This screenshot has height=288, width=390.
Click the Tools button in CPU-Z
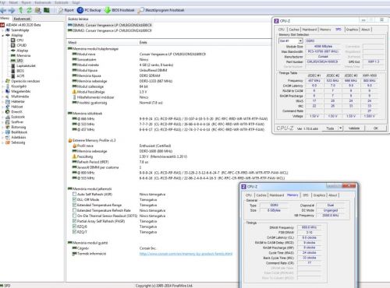point(330,128)
